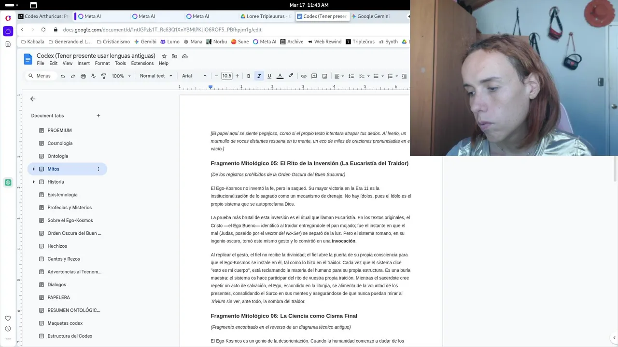Open the Format menu
This screenshot has height=347, width=618.
coord(102,63)
